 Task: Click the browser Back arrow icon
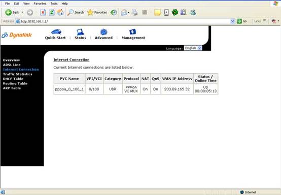[x=9, y=12]
